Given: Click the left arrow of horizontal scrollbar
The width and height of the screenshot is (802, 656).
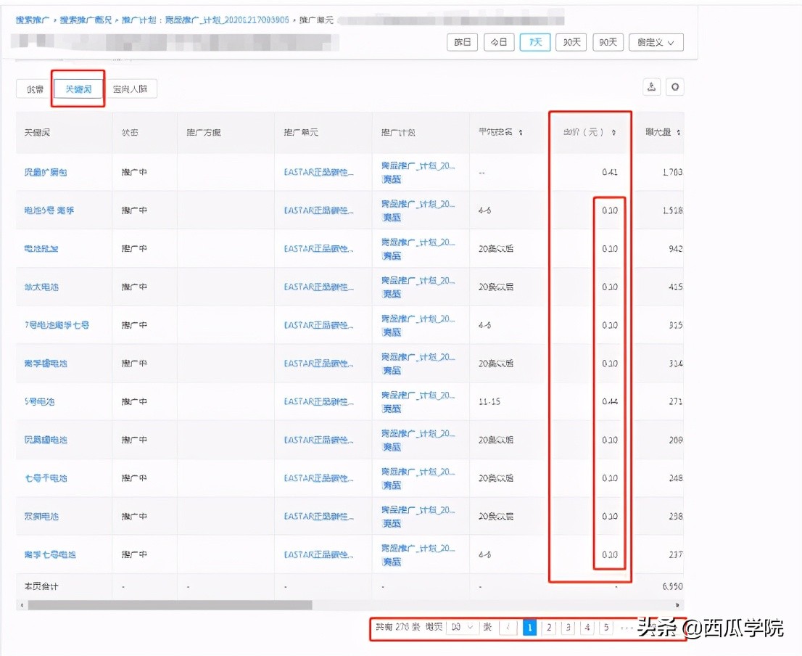Looking at the screenshot, I should [22, 605].
